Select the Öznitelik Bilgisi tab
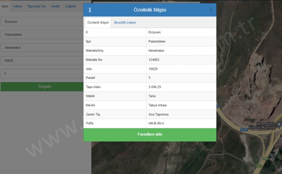Viewport: 282px width, 174px height. 98,23
